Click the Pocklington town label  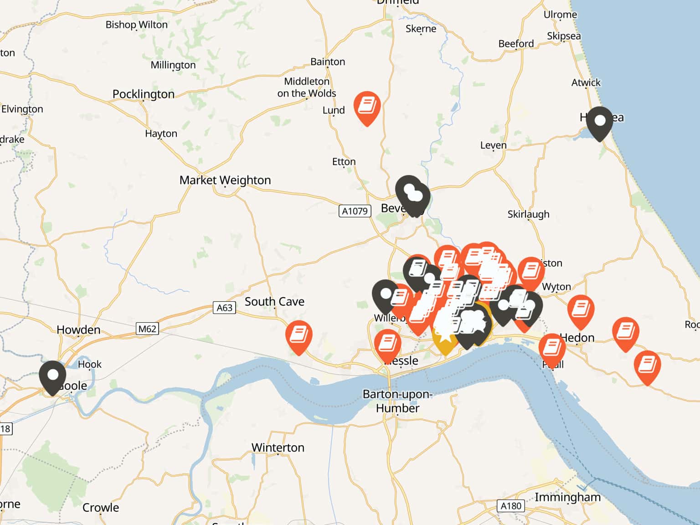click(x=144, y=94)
